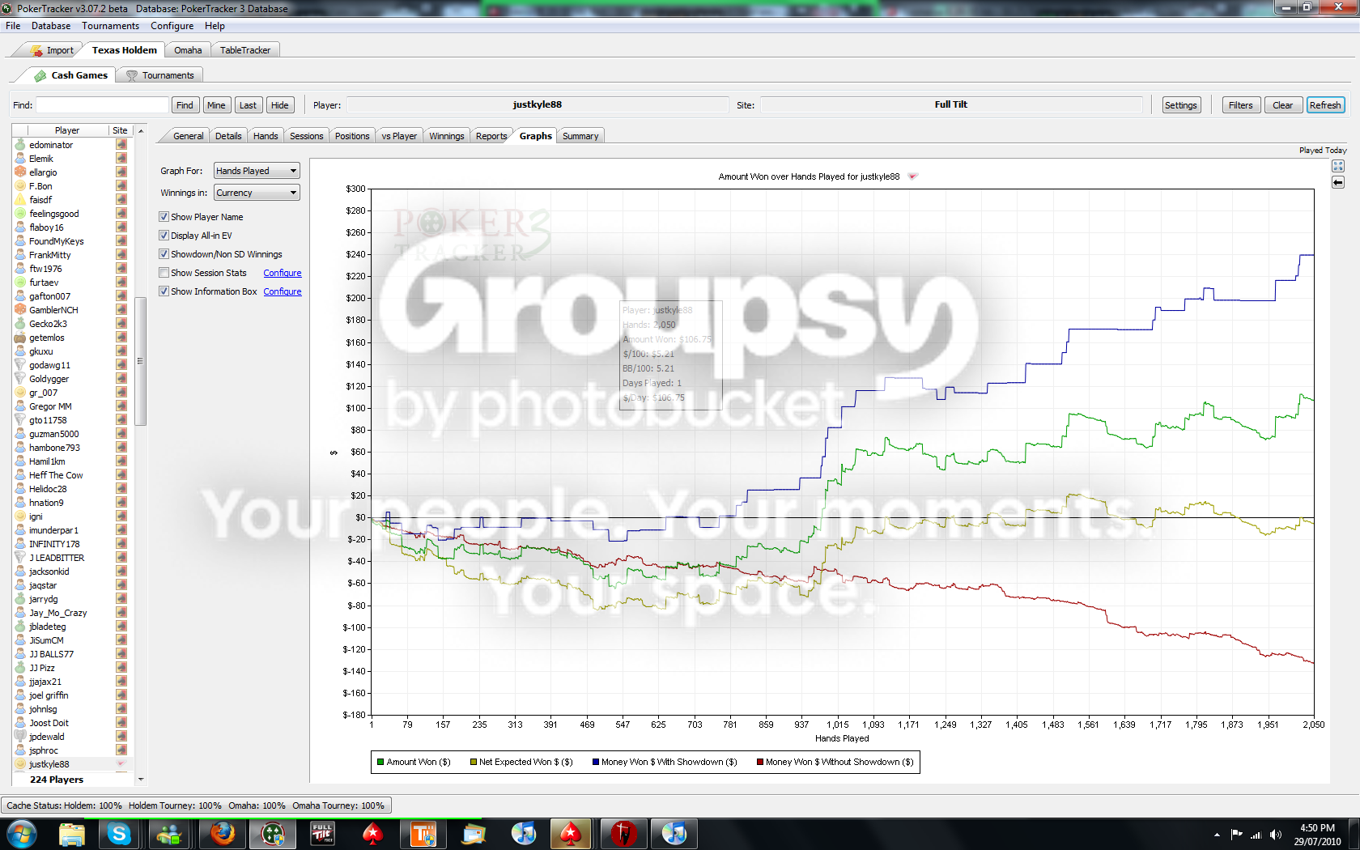
Task: Open Skype from the taskbar
Action: (x=119, y=834)
